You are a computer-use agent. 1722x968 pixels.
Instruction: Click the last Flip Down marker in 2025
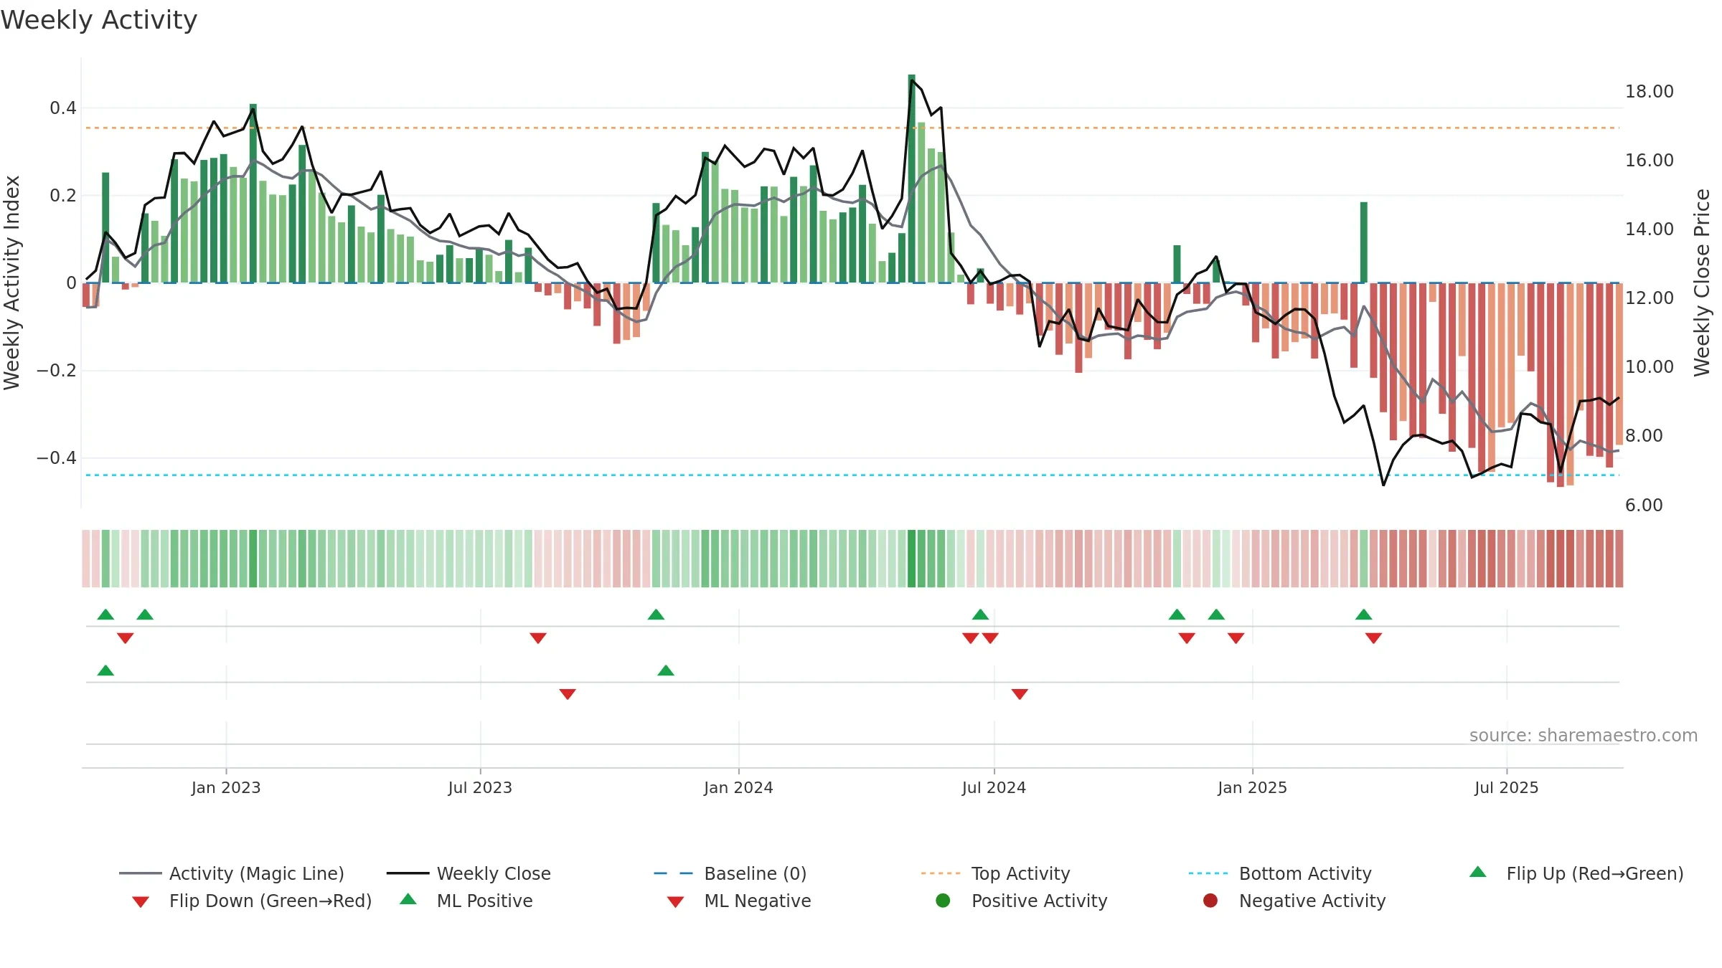point(1373,638)
